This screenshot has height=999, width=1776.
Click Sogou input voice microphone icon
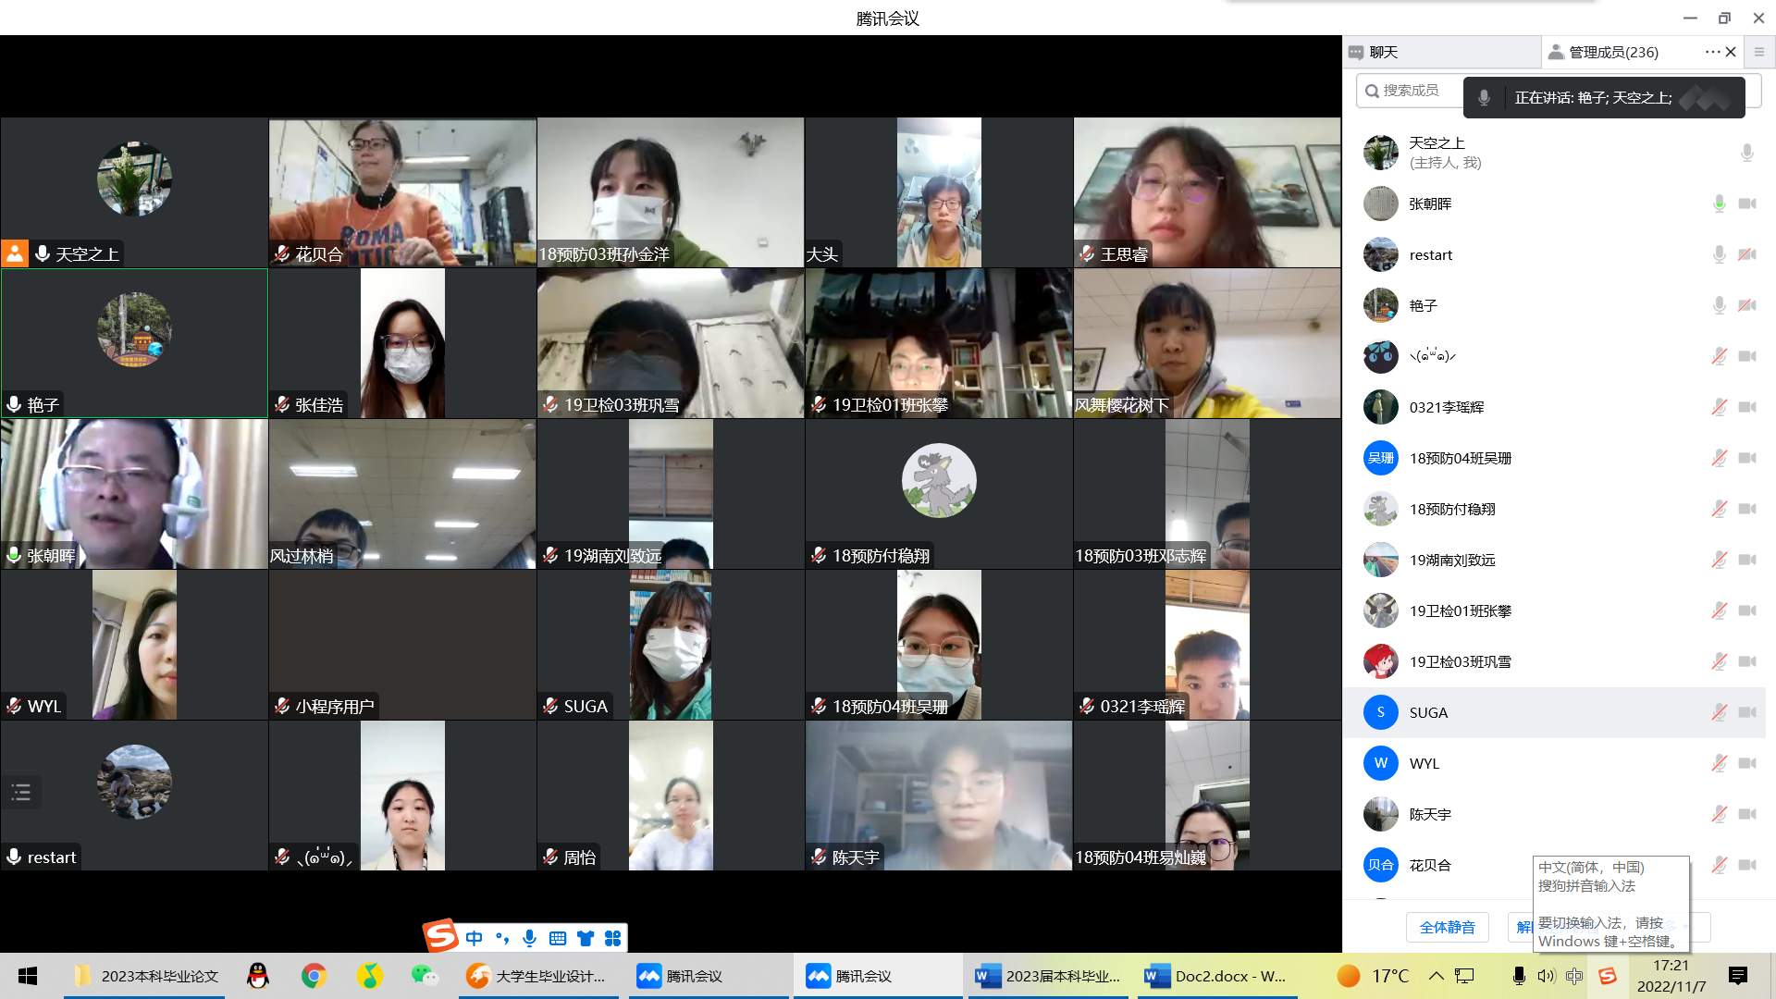tap(529, 938)
